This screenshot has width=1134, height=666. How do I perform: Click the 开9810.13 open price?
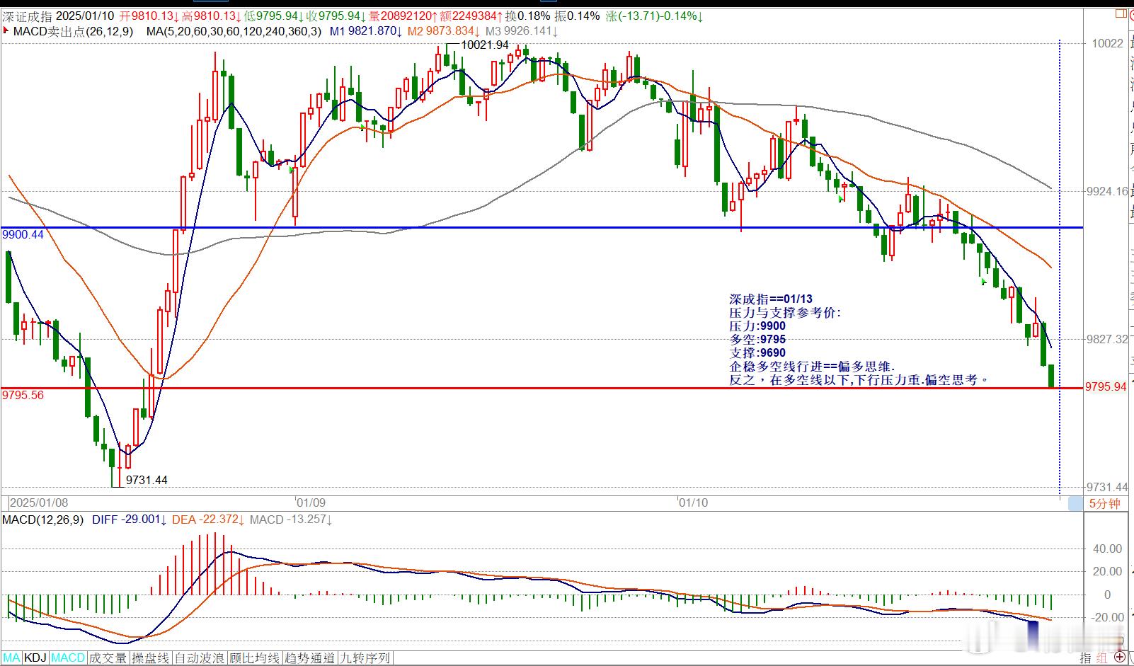[x=149, y=16]
